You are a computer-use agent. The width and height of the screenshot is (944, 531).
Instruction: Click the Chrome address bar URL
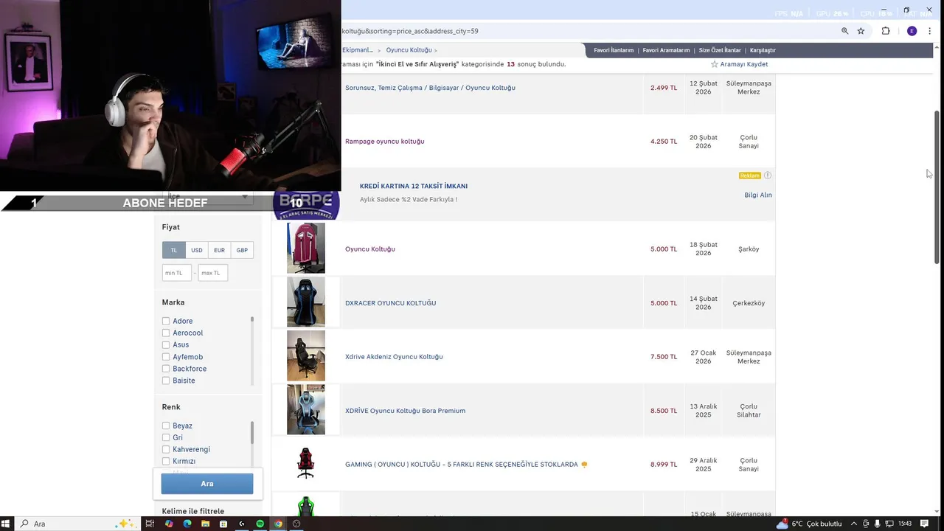(x=410, y=31)
